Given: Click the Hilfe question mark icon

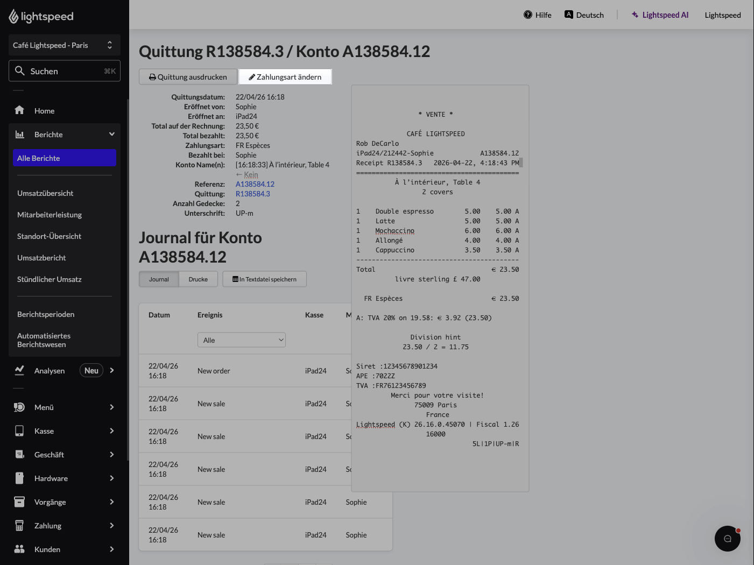Looking at the screenshot, I should tap(528, 15).
